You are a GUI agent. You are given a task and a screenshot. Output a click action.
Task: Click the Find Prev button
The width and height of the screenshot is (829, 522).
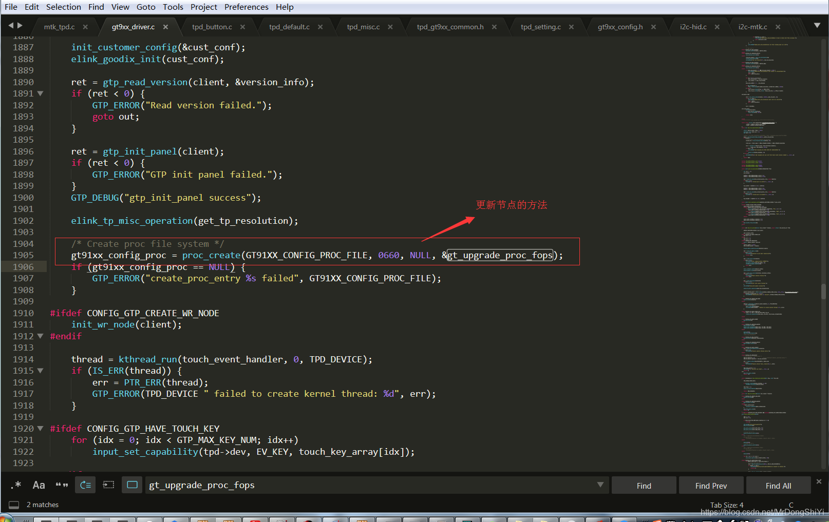[x=711, y=486]
